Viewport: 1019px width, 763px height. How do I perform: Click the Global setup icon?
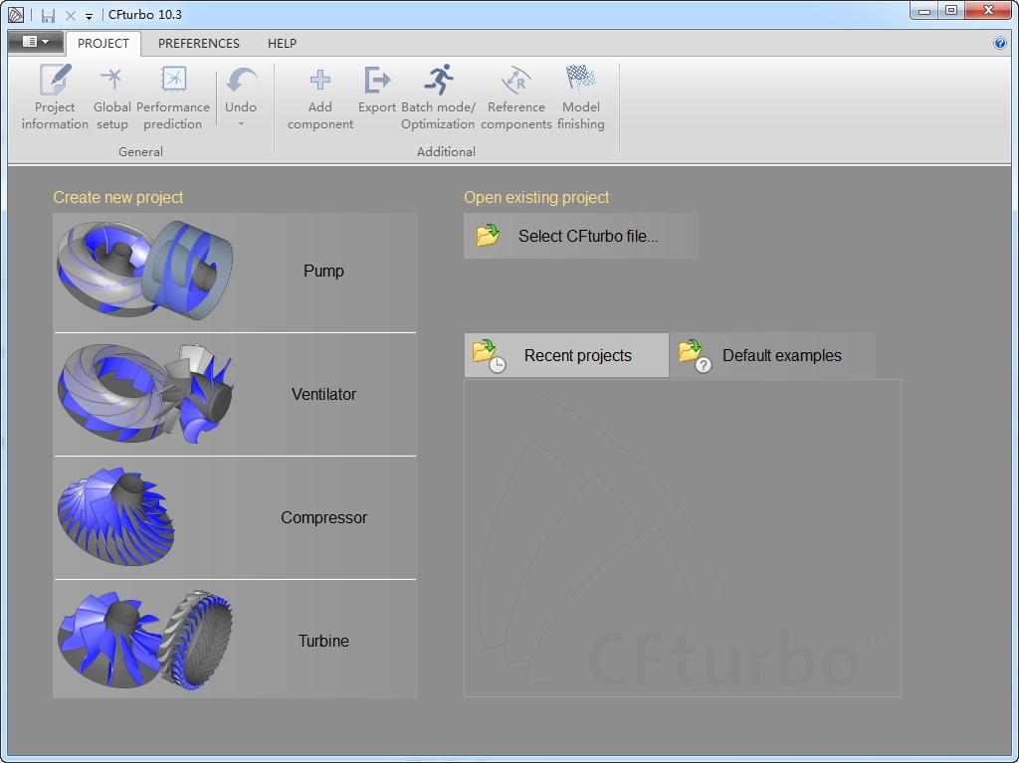[x=111, y=80]
